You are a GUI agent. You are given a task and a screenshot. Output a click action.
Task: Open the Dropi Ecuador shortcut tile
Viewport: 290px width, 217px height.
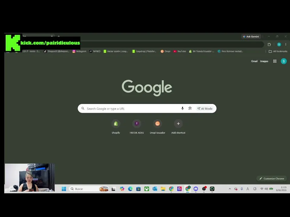157,127
